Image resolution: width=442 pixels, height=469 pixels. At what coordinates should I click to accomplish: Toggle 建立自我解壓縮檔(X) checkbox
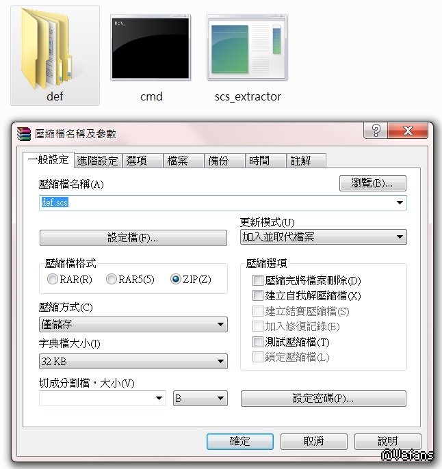[258, 295]
